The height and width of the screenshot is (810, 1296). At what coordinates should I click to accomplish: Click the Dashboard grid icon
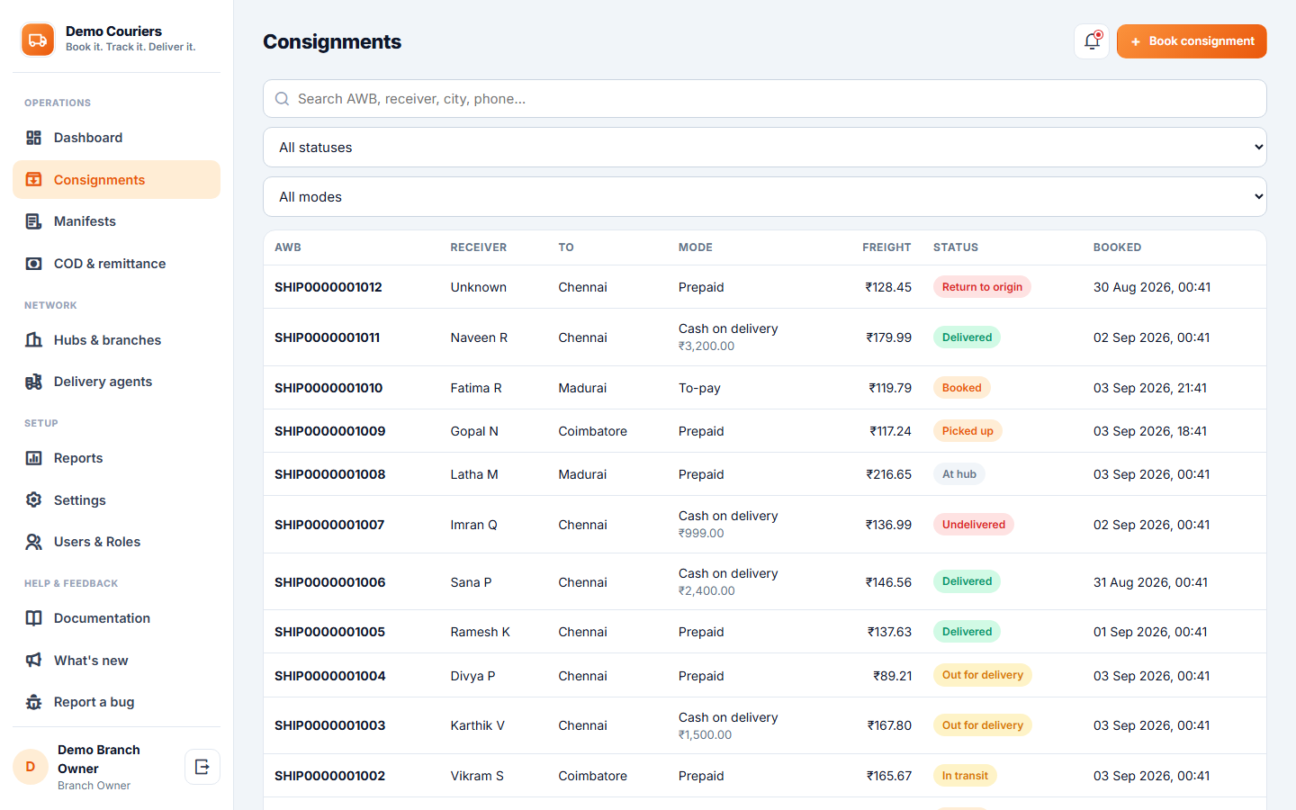point(33,138)
